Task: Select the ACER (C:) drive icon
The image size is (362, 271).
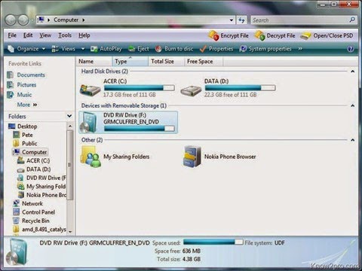Action: (90, 90)
